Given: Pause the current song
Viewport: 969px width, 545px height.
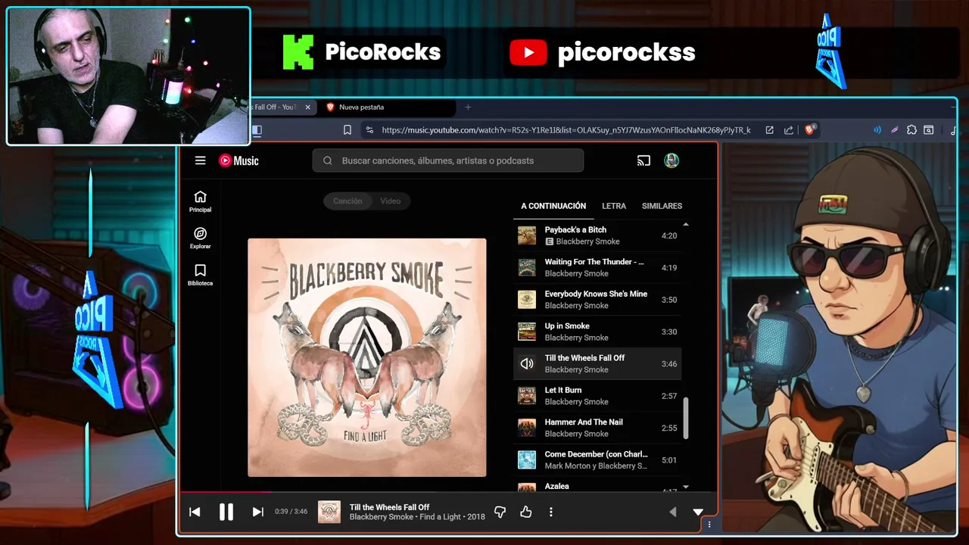Looking at the screenshot, I should coord(226,512).
